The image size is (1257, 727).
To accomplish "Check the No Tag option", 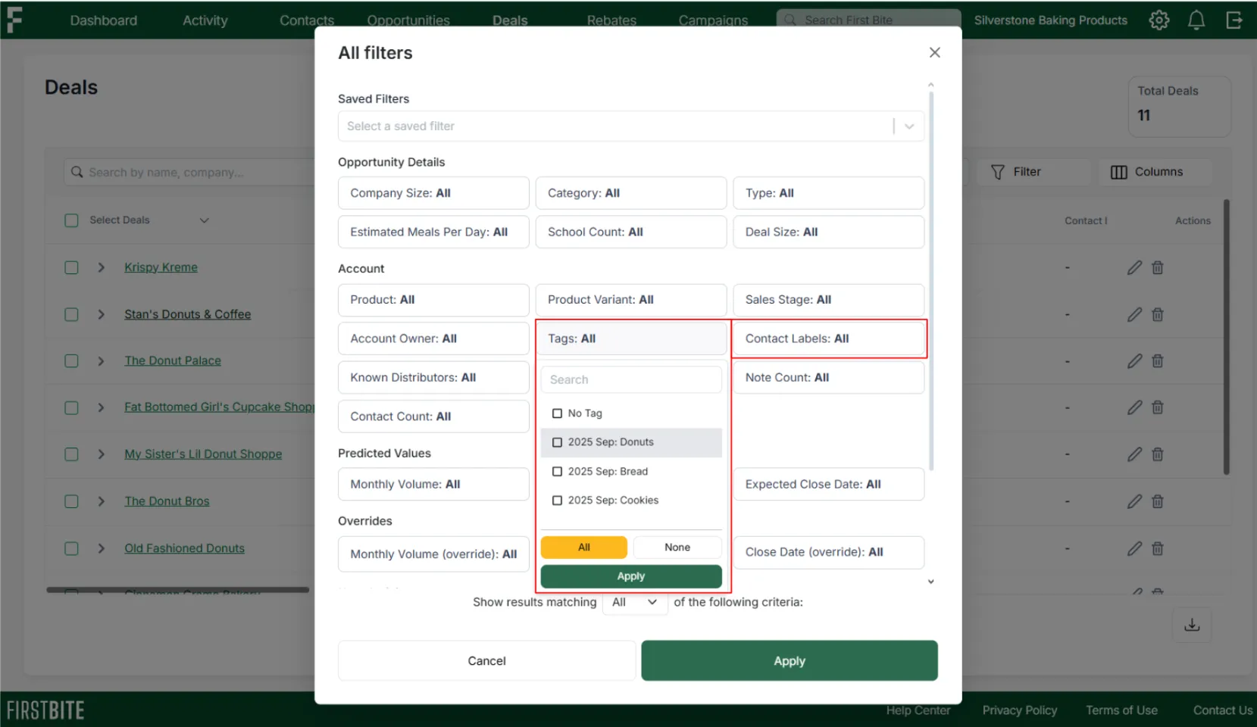I will pyautogui.click(x=557, y=413).
